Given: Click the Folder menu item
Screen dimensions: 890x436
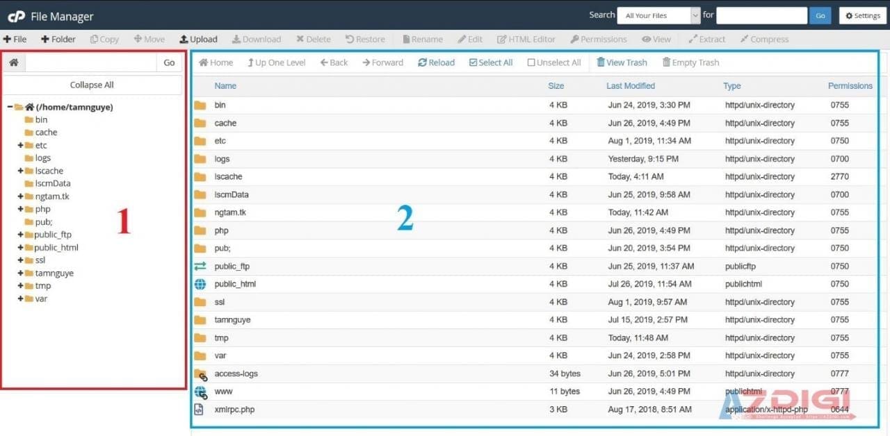Looking at the screenshot, I should (x=58, y=39).
